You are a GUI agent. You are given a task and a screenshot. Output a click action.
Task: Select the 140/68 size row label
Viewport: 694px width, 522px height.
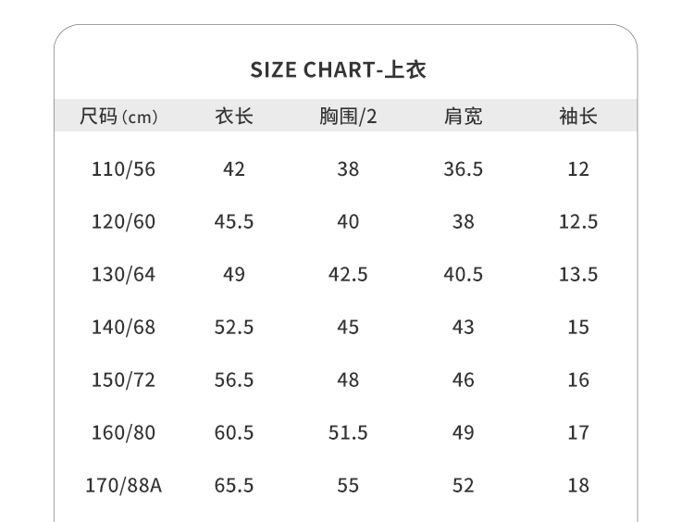[123, 328]
